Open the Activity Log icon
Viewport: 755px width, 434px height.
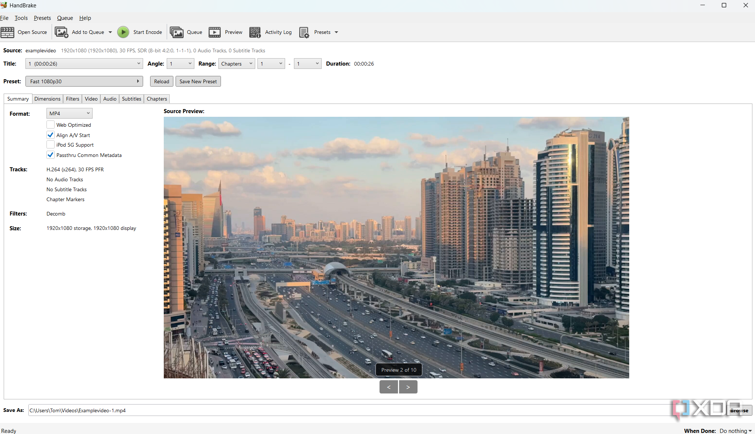(255, 32)
